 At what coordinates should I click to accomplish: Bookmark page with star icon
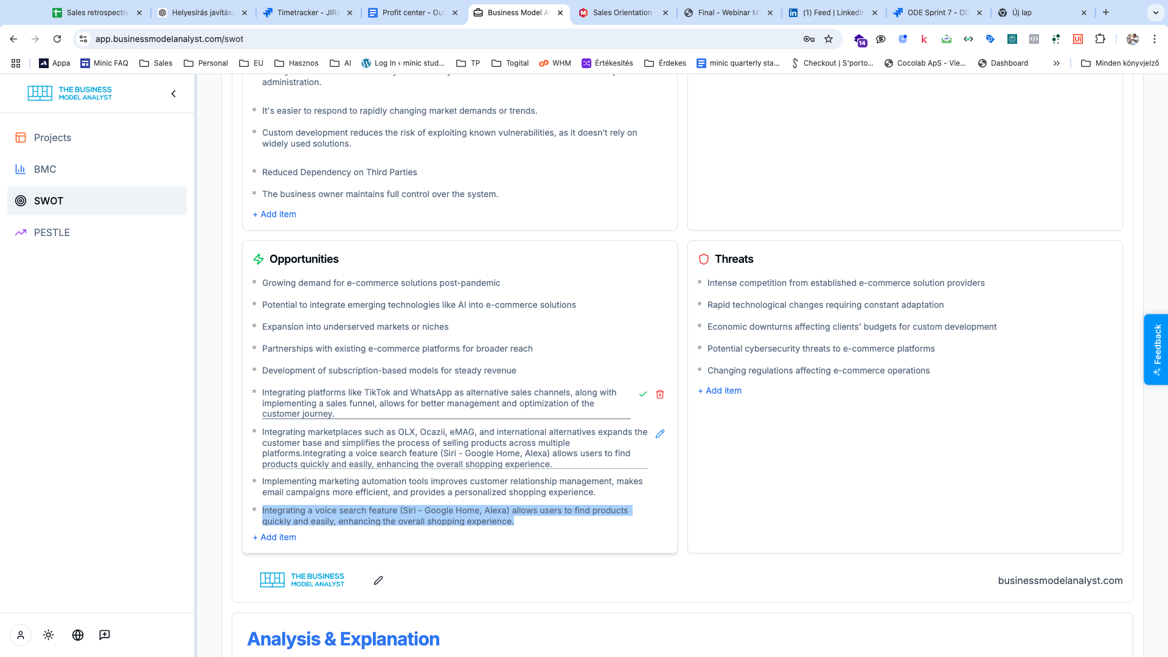tap(829, 39)
